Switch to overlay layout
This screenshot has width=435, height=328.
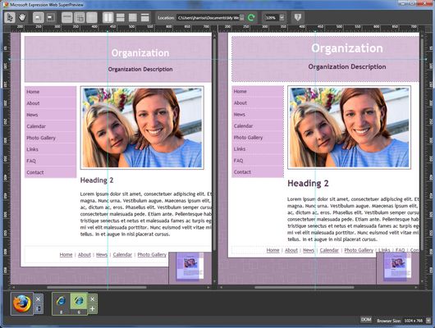(x=133, y=18)
